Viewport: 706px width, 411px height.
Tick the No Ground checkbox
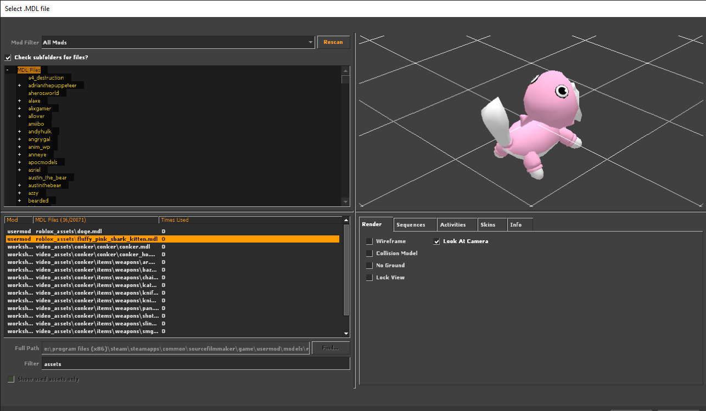click(369, 266)
